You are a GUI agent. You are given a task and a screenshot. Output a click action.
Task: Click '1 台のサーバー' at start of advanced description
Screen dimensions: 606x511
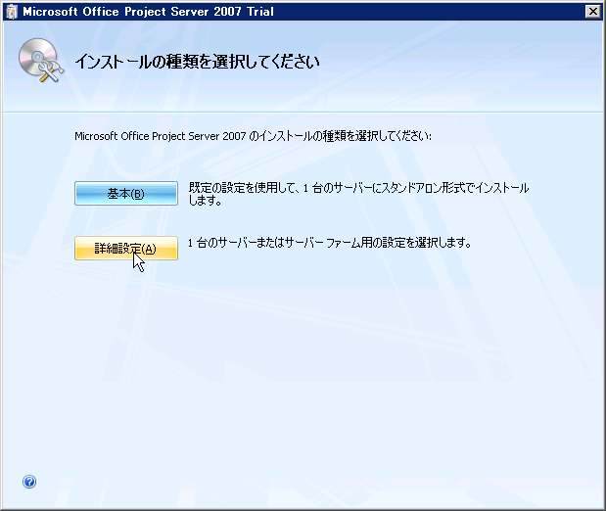click(219, 243)
